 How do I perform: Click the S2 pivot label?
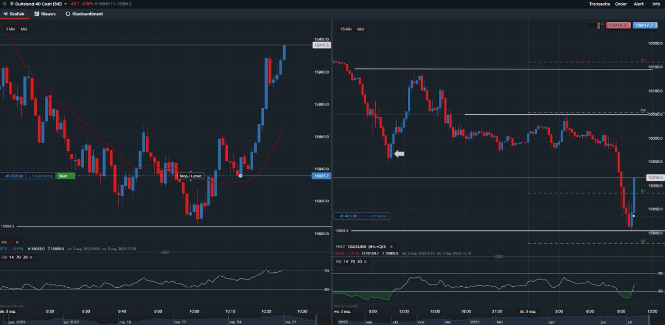[643, 241]
